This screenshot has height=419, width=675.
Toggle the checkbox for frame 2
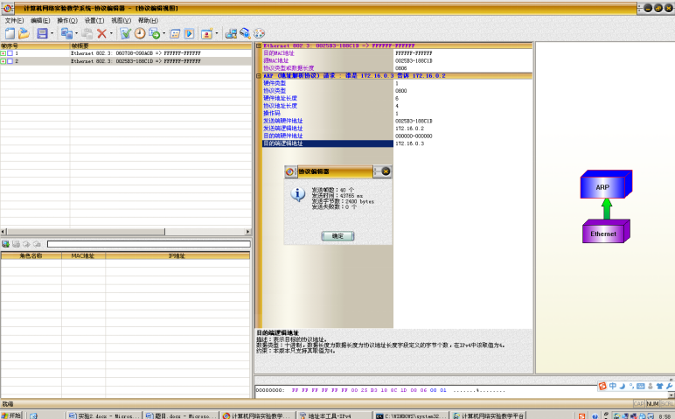[10, 61]
